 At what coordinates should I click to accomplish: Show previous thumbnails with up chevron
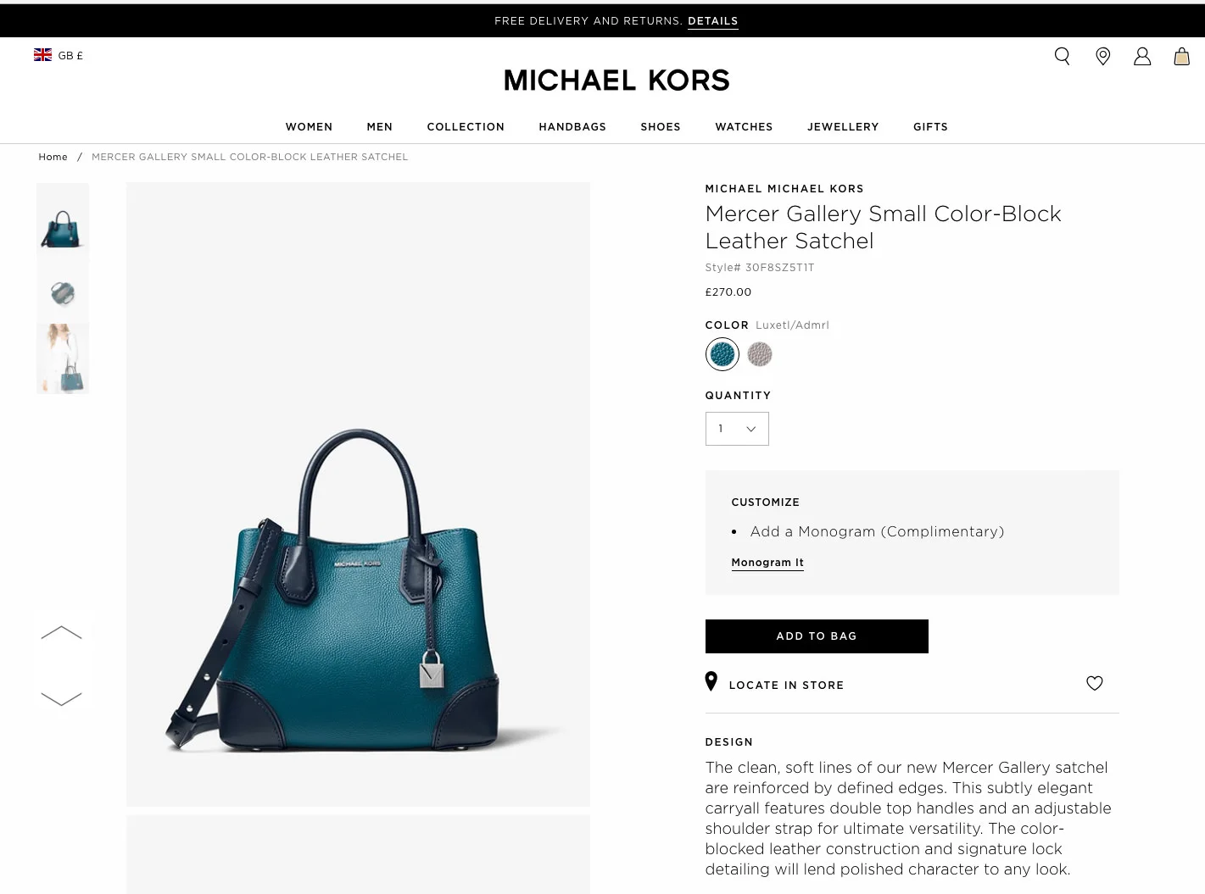(61, 633)
